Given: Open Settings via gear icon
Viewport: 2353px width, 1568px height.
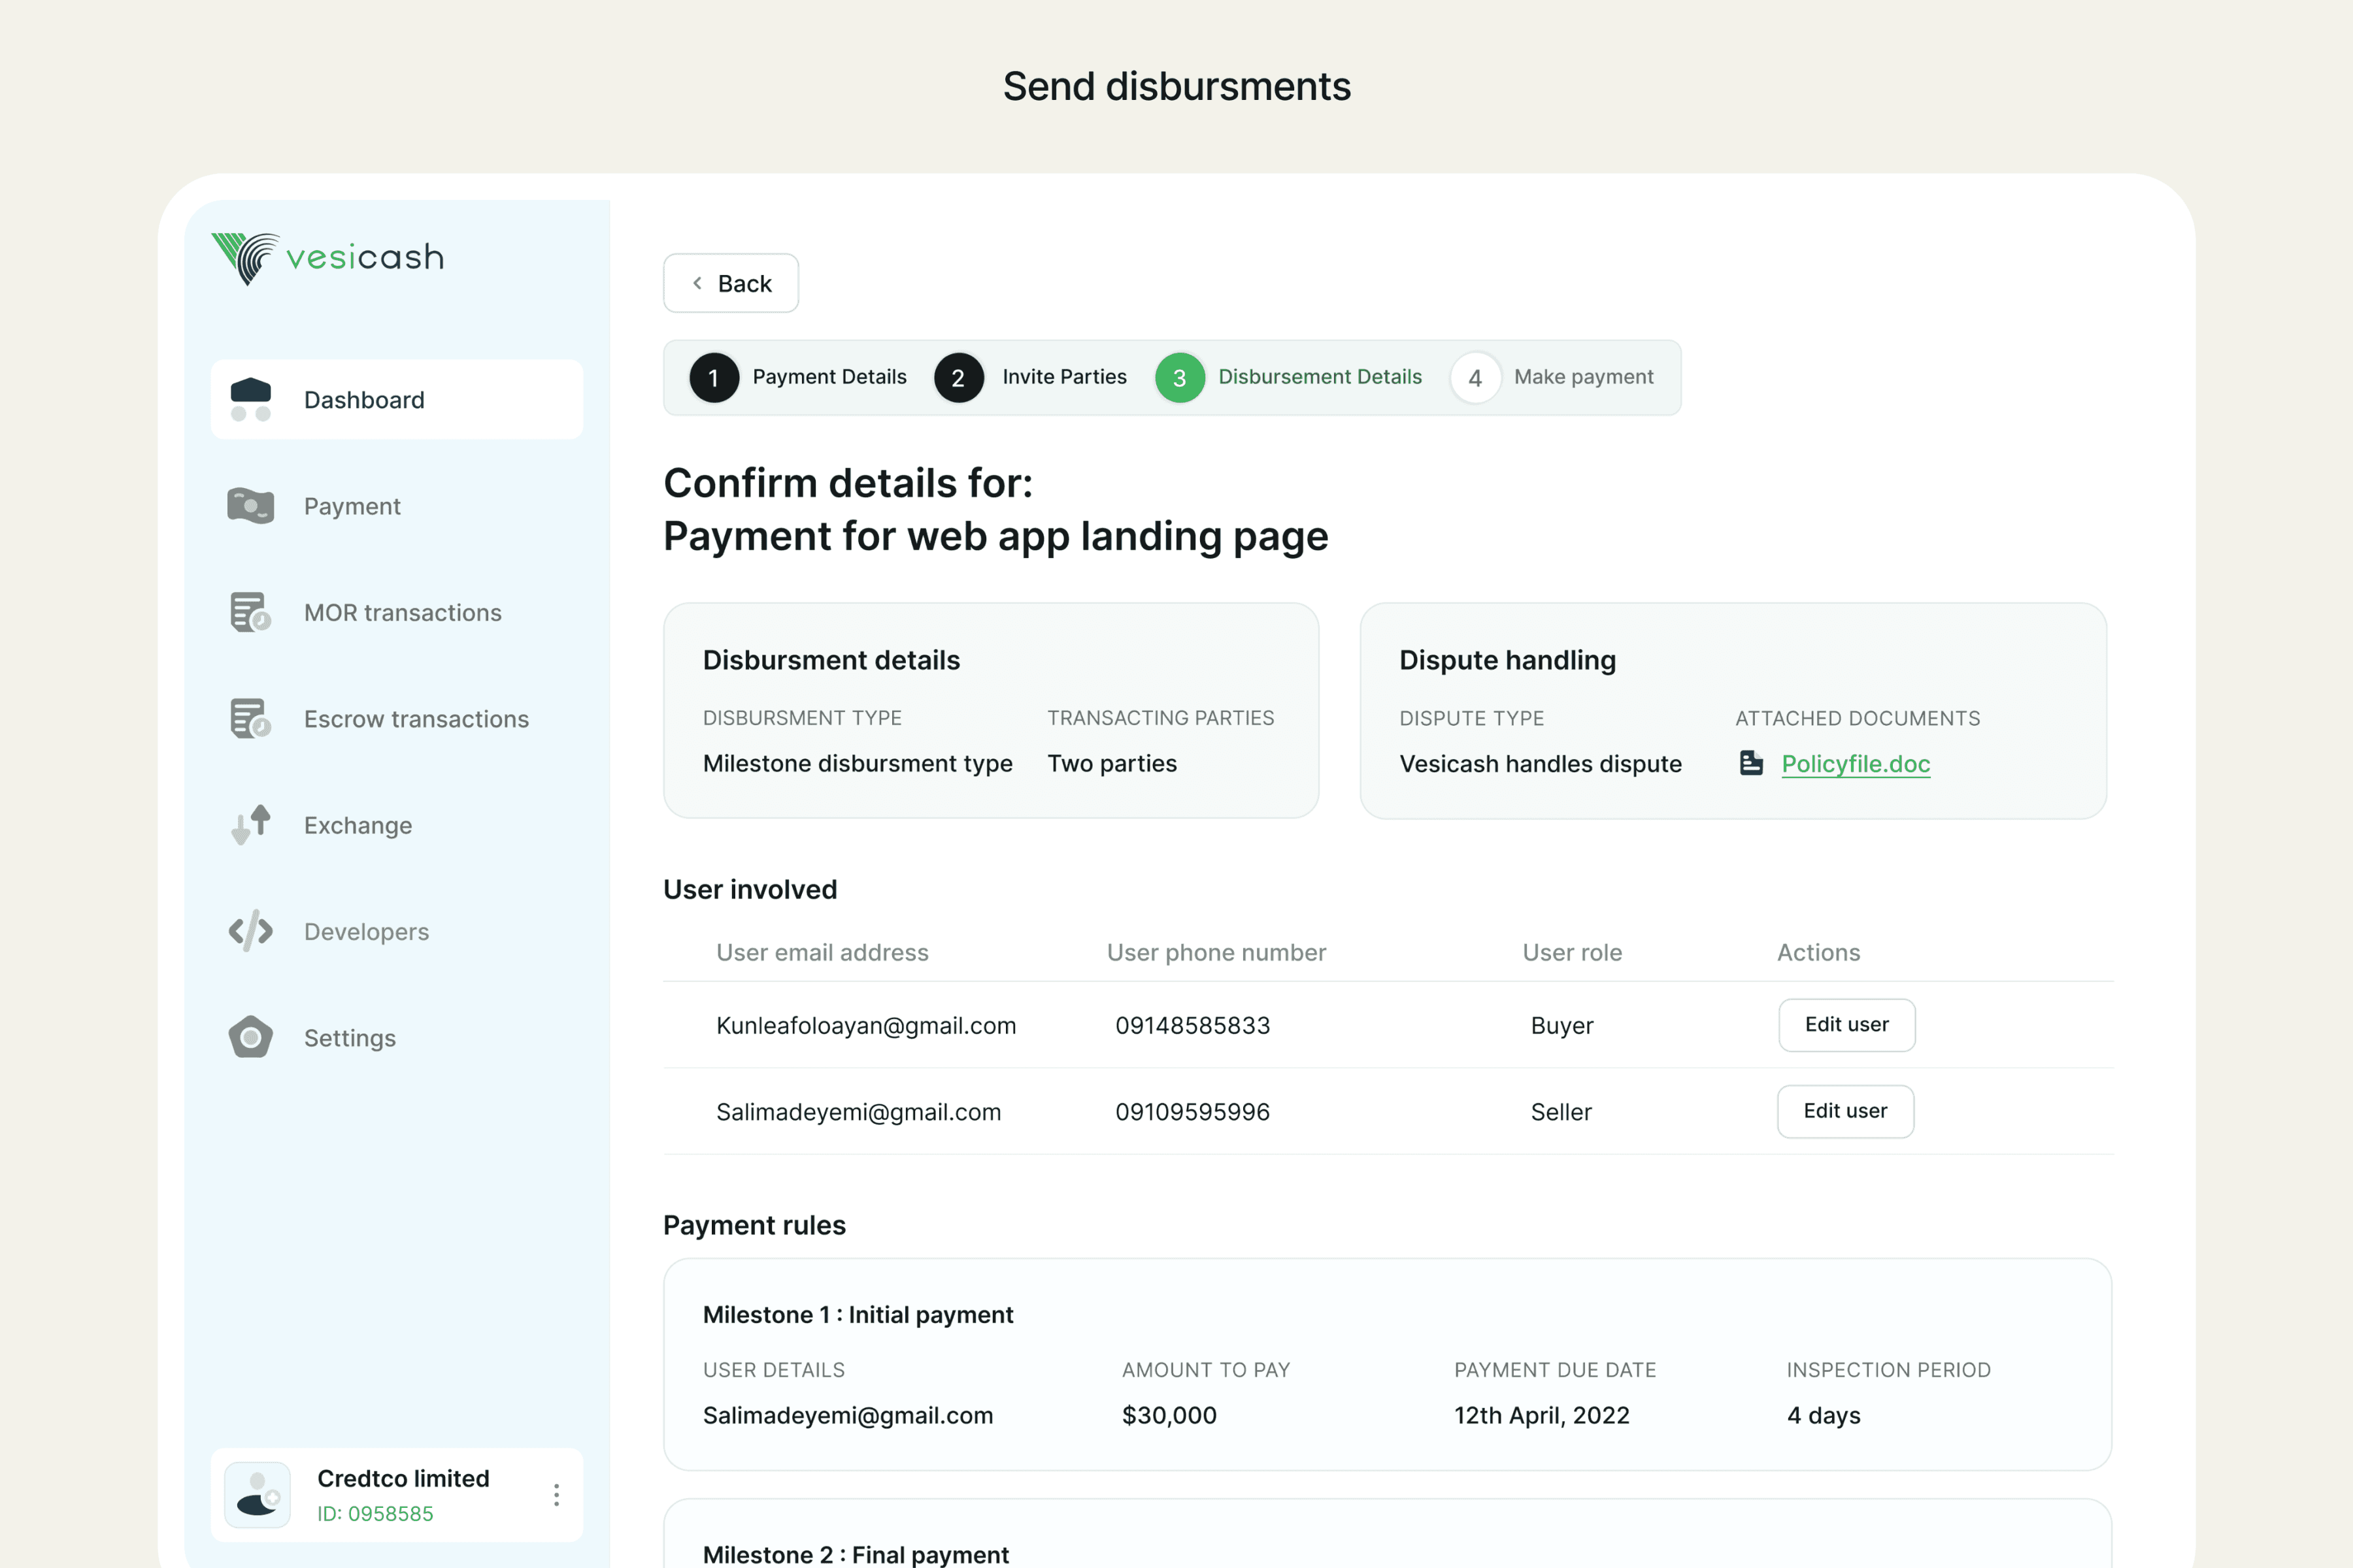Looking at the screenshot, I should [250, 1037].
